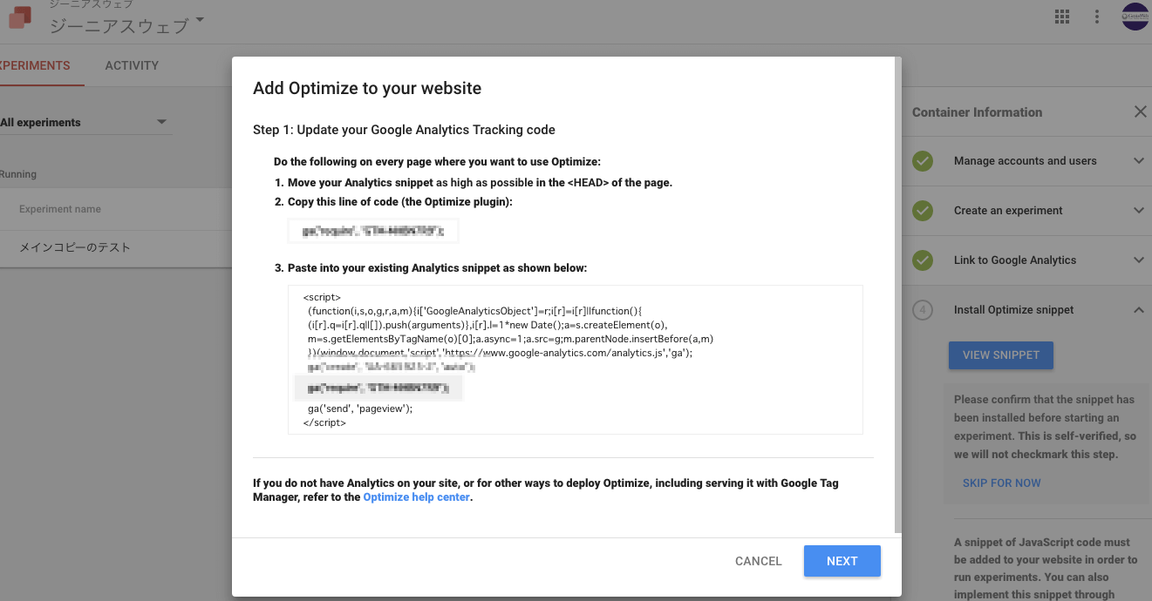
Task: Click the green checkmark beside Link to Google Analytics
Action: (x=923, y=260)
